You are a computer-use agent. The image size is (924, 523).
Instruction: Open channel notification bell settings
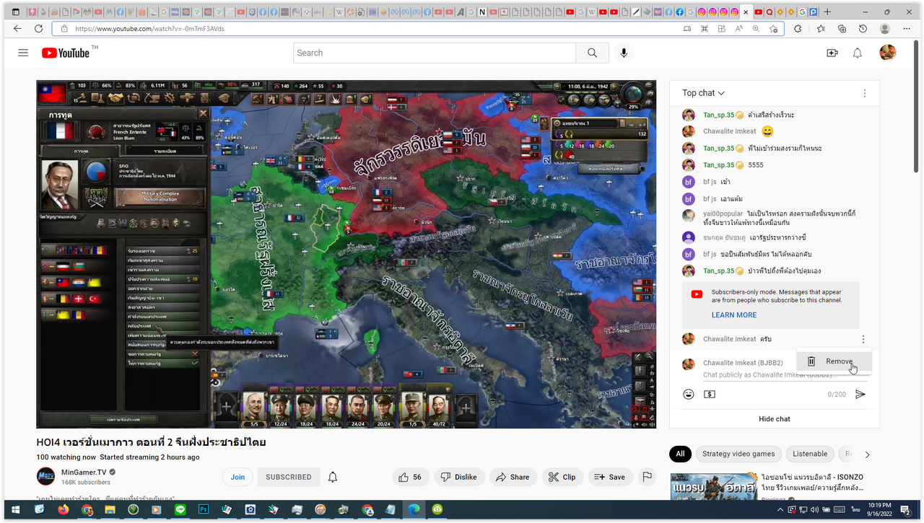333,477
